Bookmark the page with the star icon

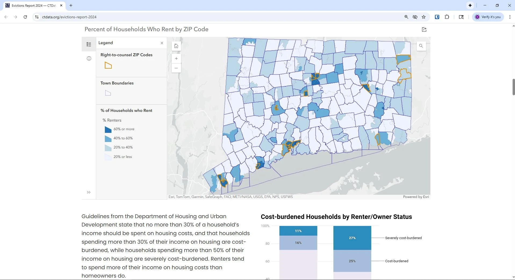tap(424, 17)
